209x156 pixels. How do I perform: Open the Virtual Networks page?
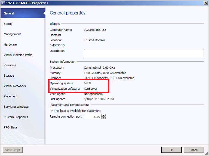(x=15, y=86)
